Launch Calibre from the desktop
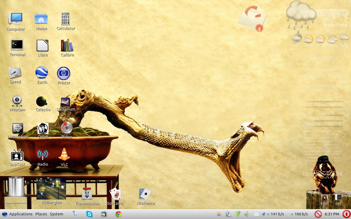Image resolution: width=351 pixels, height=219 pixels. tap(67, 45)
